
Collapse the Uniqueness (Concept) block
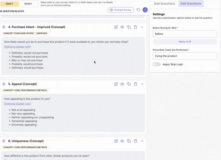(x=142, y=141)
